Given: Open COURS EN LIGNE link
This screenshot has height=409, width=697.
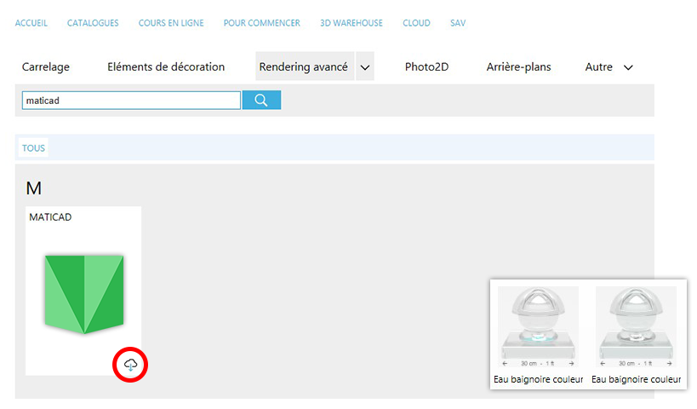Looking at the screenshot, I should point(171,23).
